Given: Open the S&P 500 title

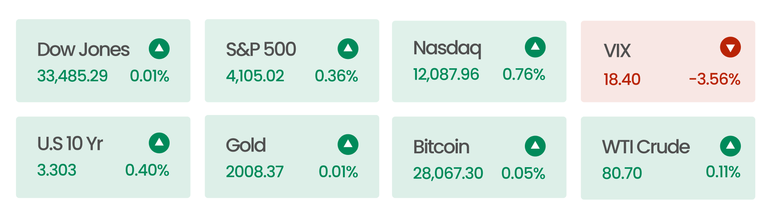Looking at the screenshot, I should tap(261, 49).
